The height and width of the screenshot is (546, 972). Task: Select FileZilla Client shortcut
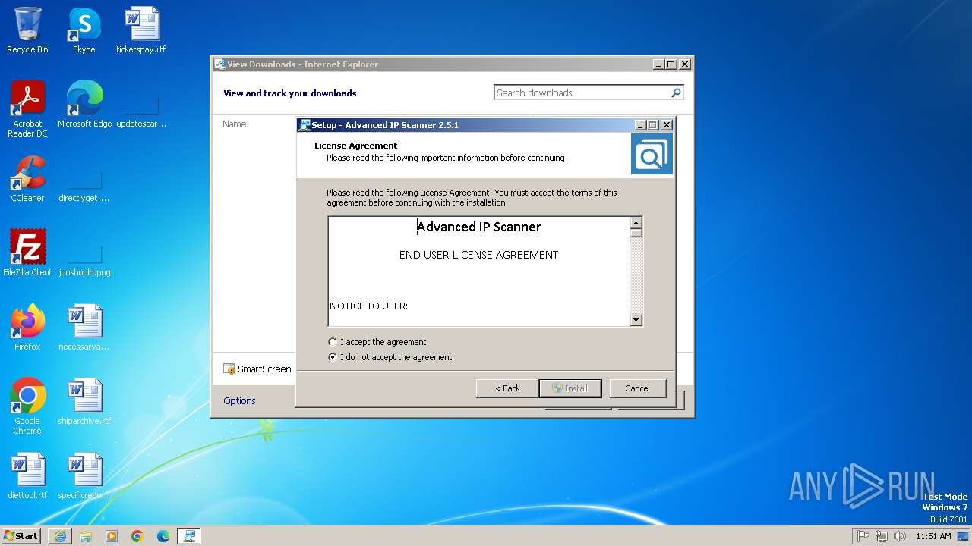27,253
